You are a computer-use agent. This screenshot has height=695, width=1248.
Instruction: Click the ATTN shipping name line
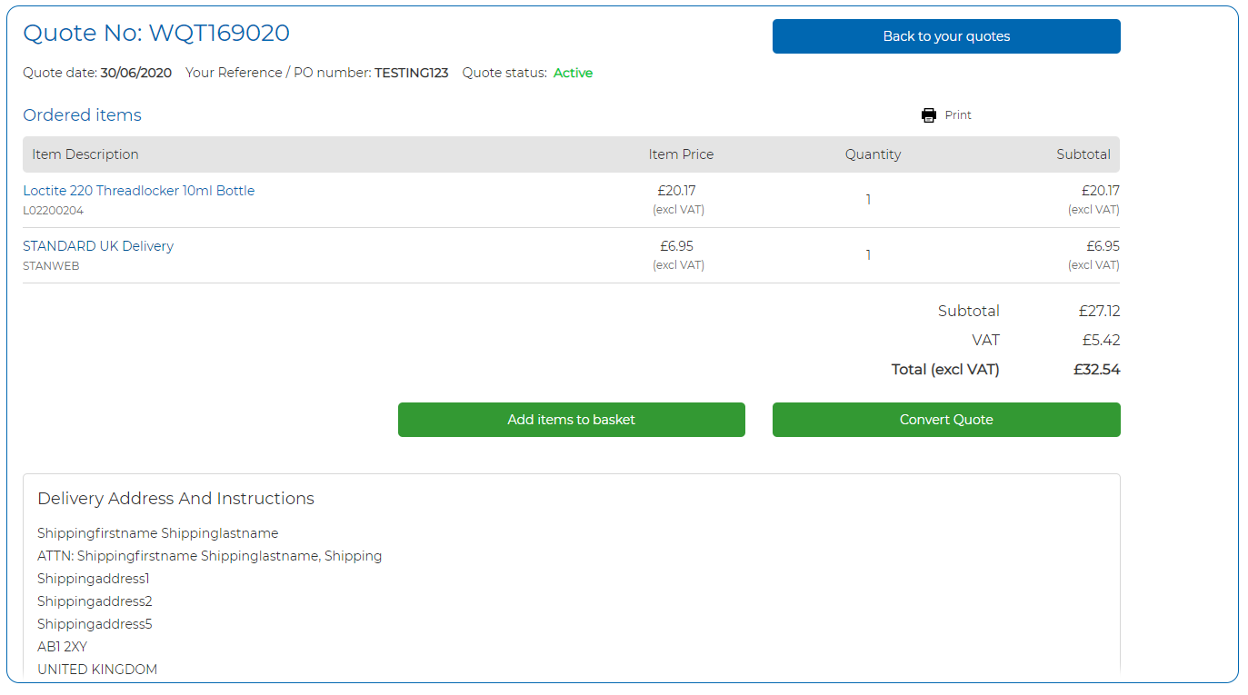click(210, 556)
